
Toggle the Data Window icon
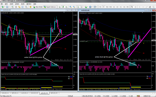(16, 7)
